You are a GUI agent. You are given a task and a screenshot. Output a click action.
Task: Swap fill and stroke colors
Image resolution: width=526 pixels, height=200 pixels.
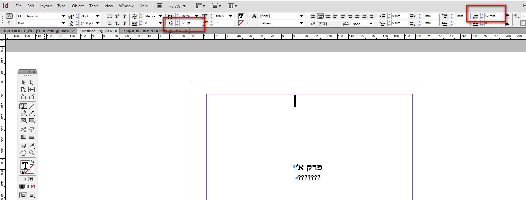(x=33, y=162)
